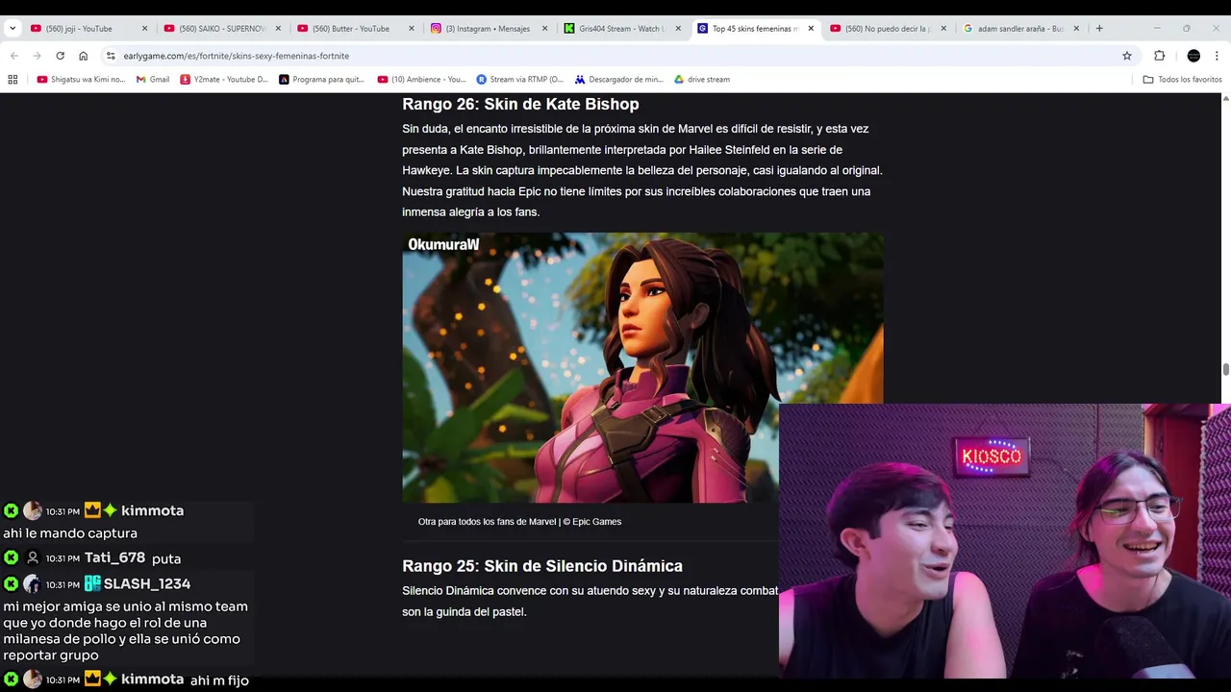Screen dimensions: 1231x692
Task: Click the Rango 26: Skin de Kate Bishop heading
Action: [520, 104]
